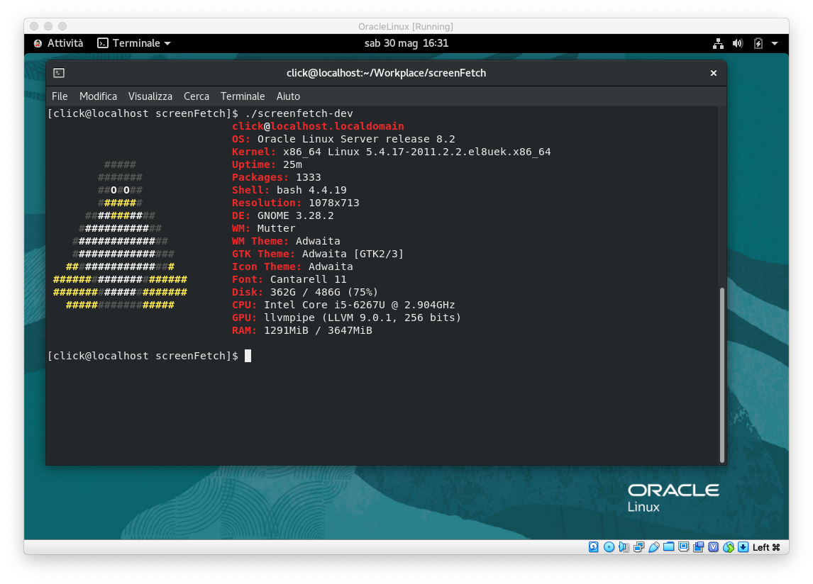Open the clock showing sab 30 mag 16:31
This screenshot has height=584, width=813.
click(x=406, y=43)
